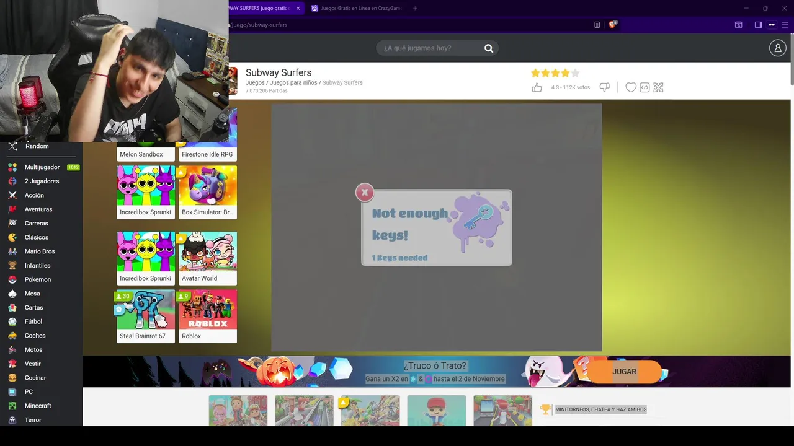Image resolution: width=794 pixels, height=446 pixels.
Task: Click the 'Not enough keys!' message text
Action: (410, 224)
